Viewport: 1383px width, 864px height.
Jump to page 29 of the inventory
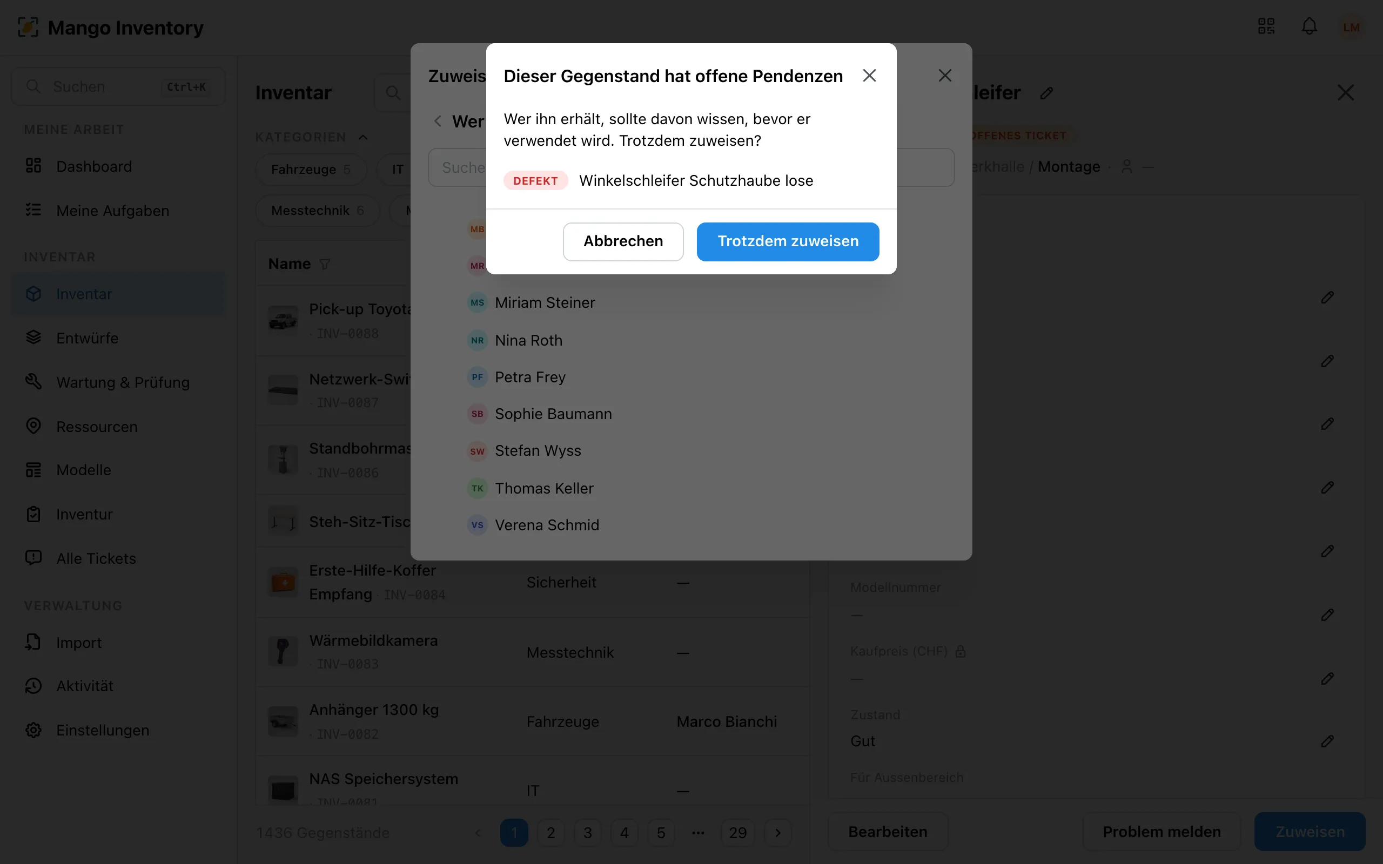click(737, 833)
